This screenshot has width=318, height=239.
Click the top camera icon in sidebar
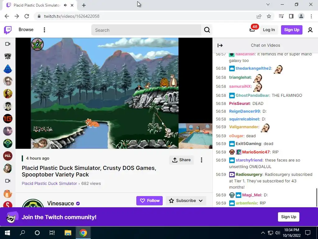[8, 44]
